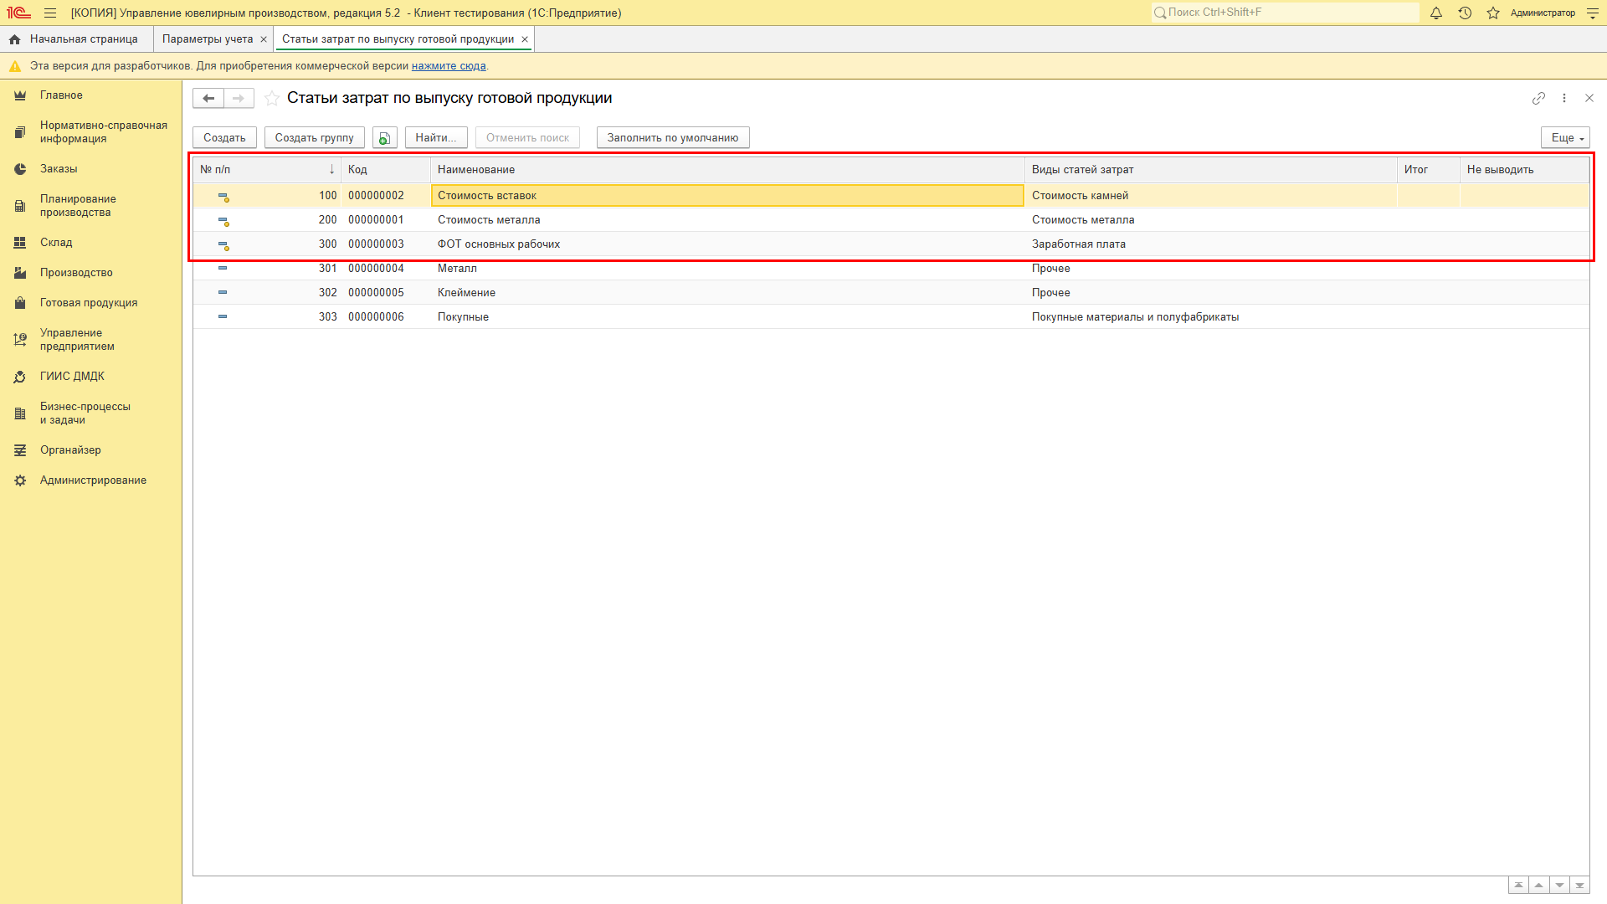The height and width of the screenshot is (904, 1607).
Task: Close the Параметры учета tab
Action: point(264,39)
